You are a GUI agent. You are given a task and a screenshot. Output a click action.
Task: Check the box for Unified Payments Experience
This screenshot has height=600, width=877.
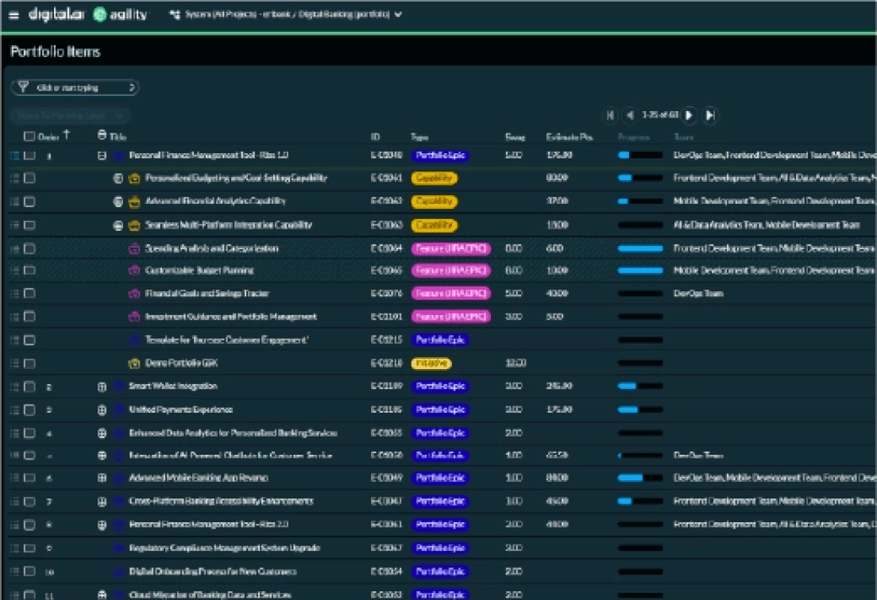[x=29, y=410]
